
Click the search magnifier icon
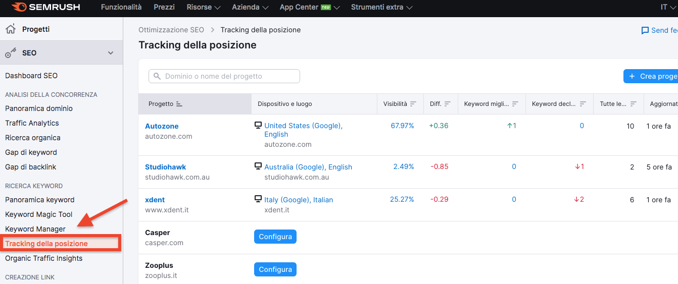[157, 76]
